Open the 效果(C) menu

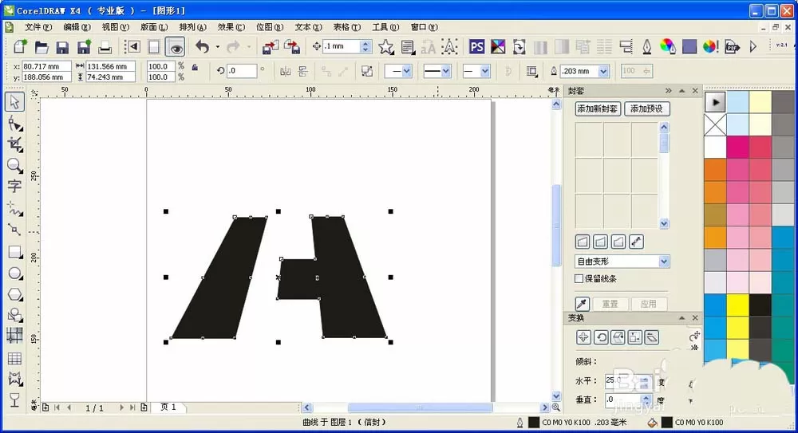pos(231,27)
